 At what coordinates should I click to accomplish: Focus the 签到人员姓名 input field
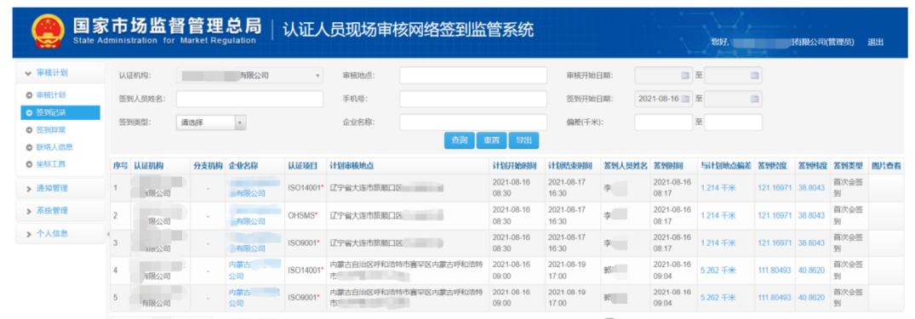pyautogui.click(x=249, y=100)
